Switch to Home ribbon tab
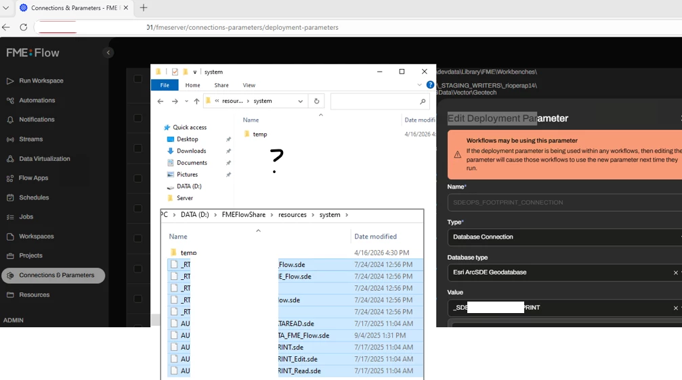Screen dimensions: 682x380 (x=193, y=85)
